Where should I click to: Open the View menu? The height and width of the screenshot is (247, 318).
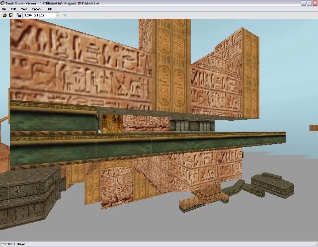pyautogui.click(x=24, y=9)
